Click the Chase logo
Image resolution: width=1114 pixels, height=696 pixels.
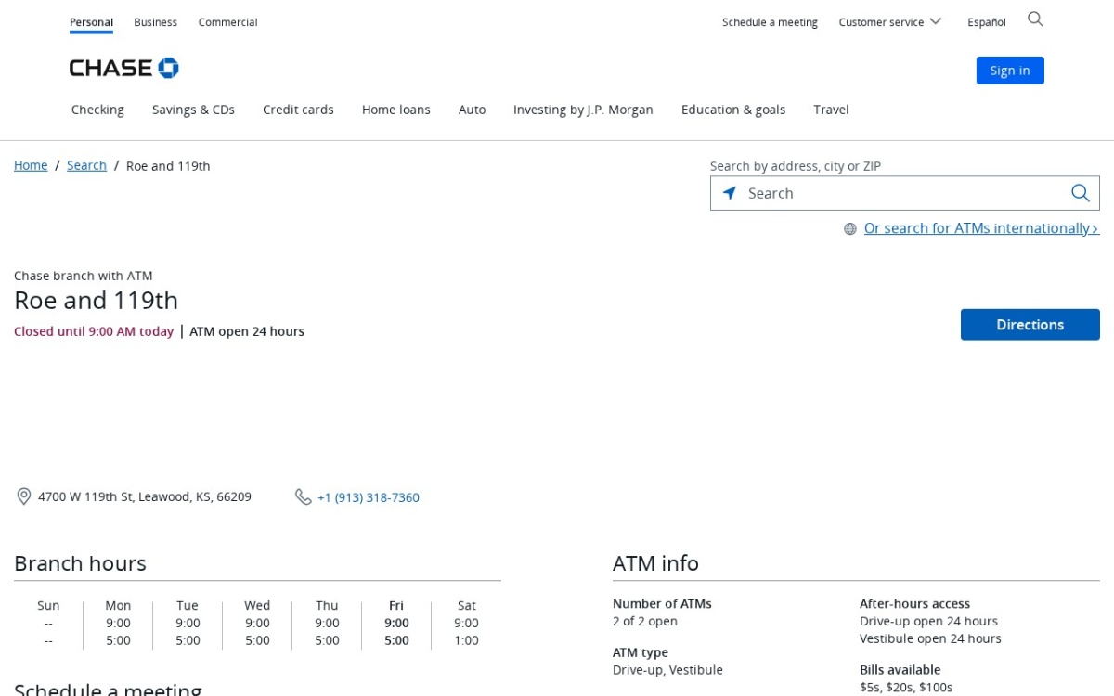point(124,68)
